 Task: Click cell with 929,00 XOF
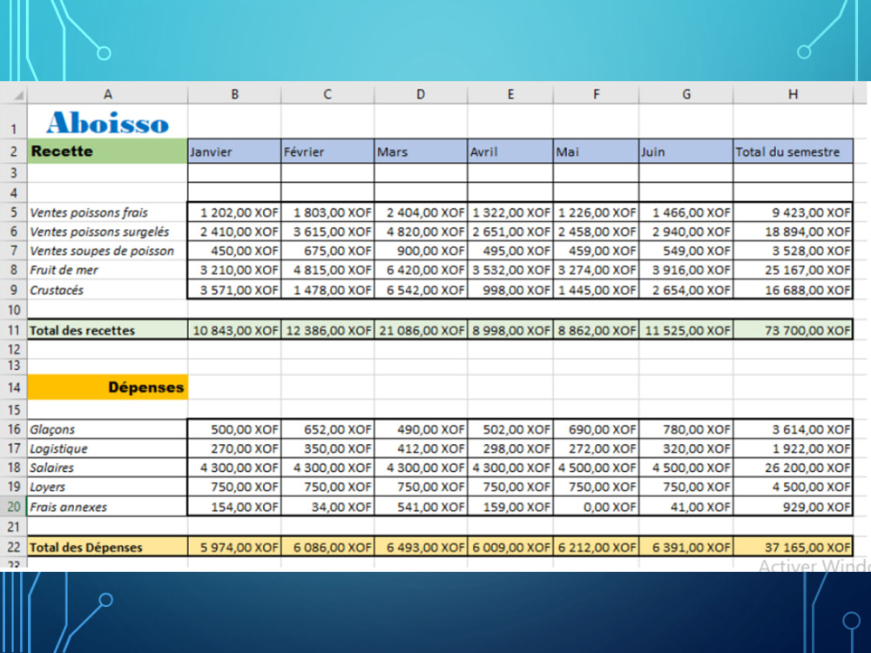coord(793,507)
